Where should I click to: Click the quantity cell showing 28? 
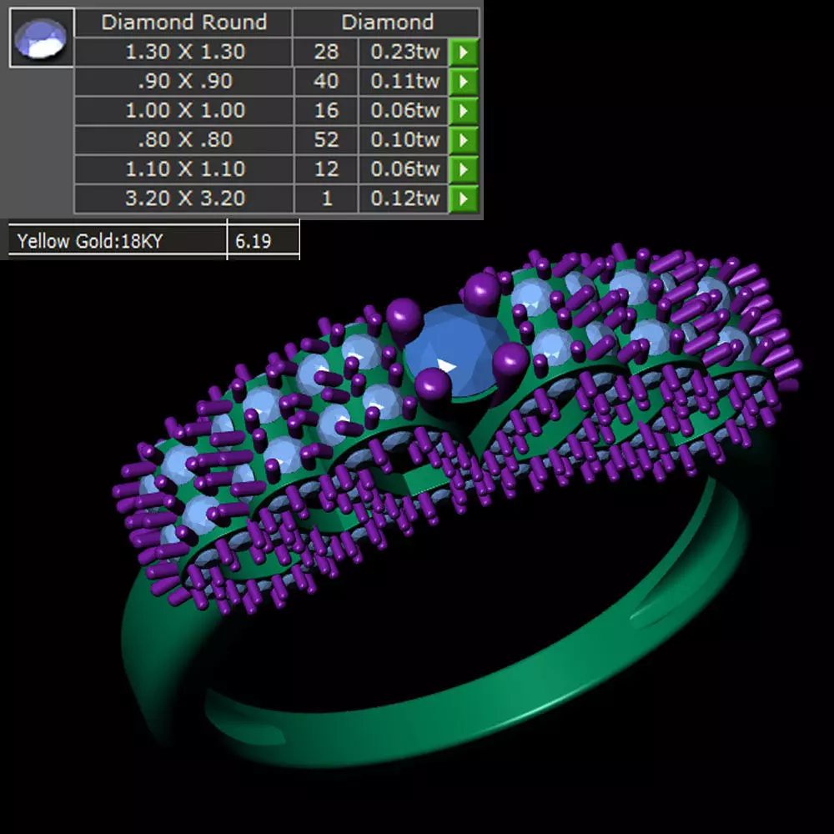(x=326, y=52)
